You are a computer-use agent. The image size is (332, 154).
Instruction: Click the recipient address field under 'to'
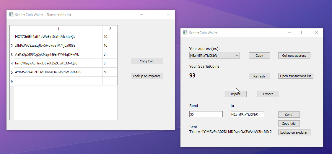click(247, 114)
